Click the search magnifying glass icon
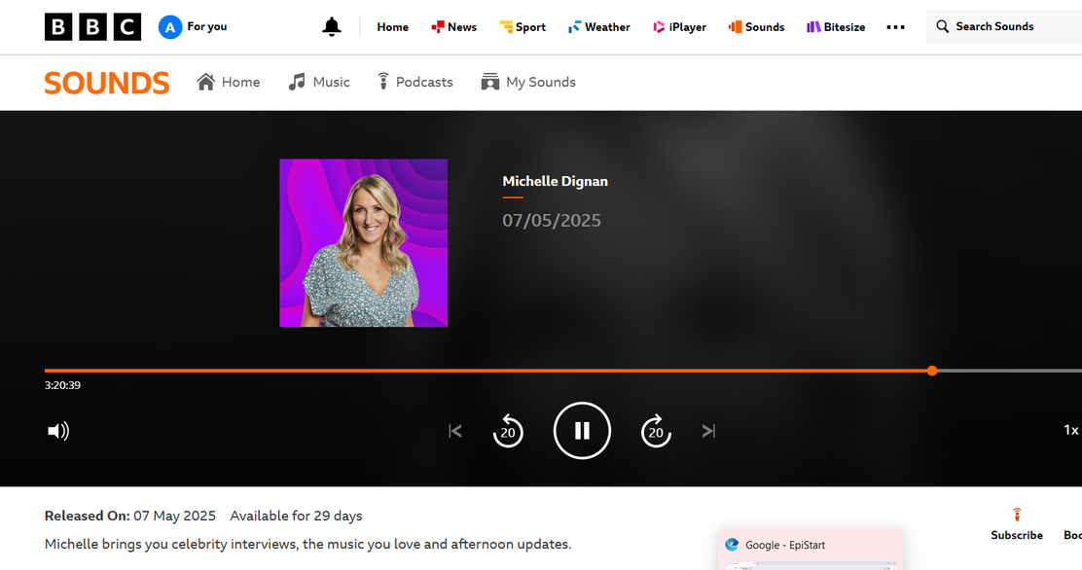The image size is (1082, 570). [x=942, y=27]
